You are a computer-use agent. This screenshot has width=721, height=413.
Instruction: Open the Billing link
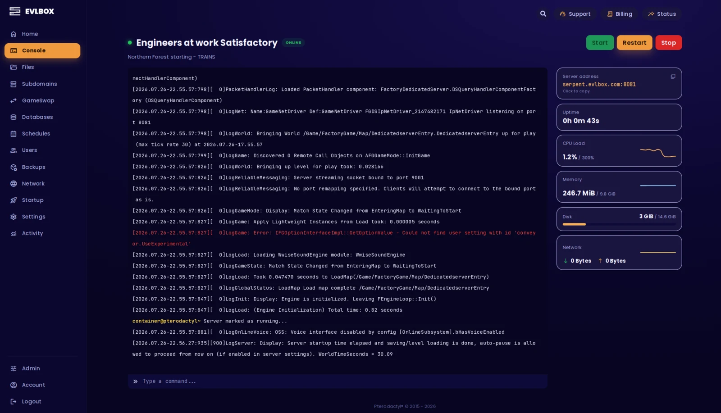pos(620,14)
